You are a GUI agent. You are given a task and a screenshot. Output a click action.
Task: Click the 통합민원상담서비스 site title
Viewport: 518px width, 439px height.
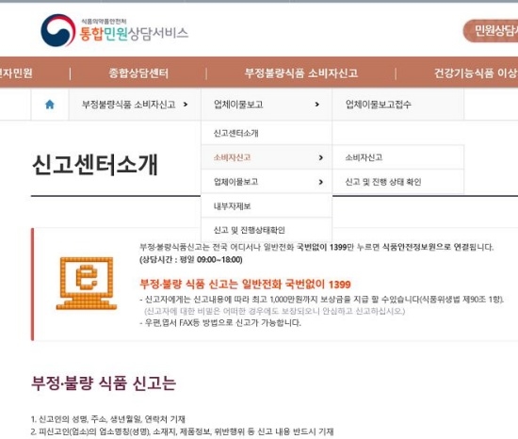pos(134,33)
